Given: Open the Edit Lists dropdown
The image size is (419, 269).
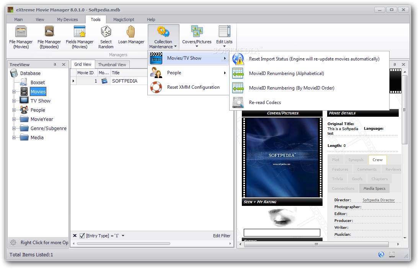Looking at the screenshot, I should pyautogui.click(x=224, y=37).
